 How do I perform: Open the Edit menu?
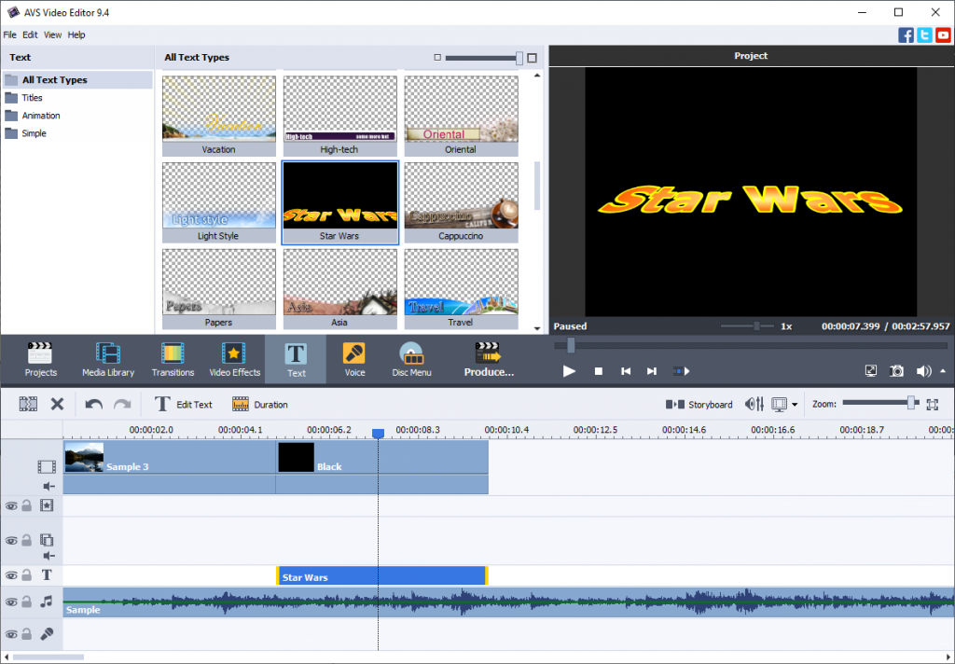(30, 35)
